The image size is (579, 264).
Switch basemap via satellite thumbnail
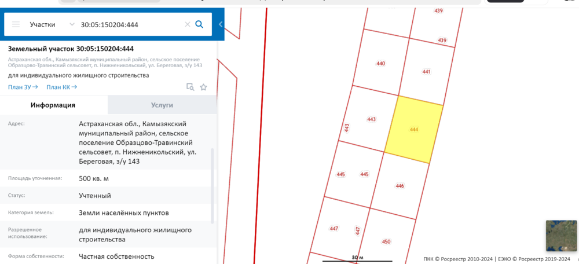(561, 236)
